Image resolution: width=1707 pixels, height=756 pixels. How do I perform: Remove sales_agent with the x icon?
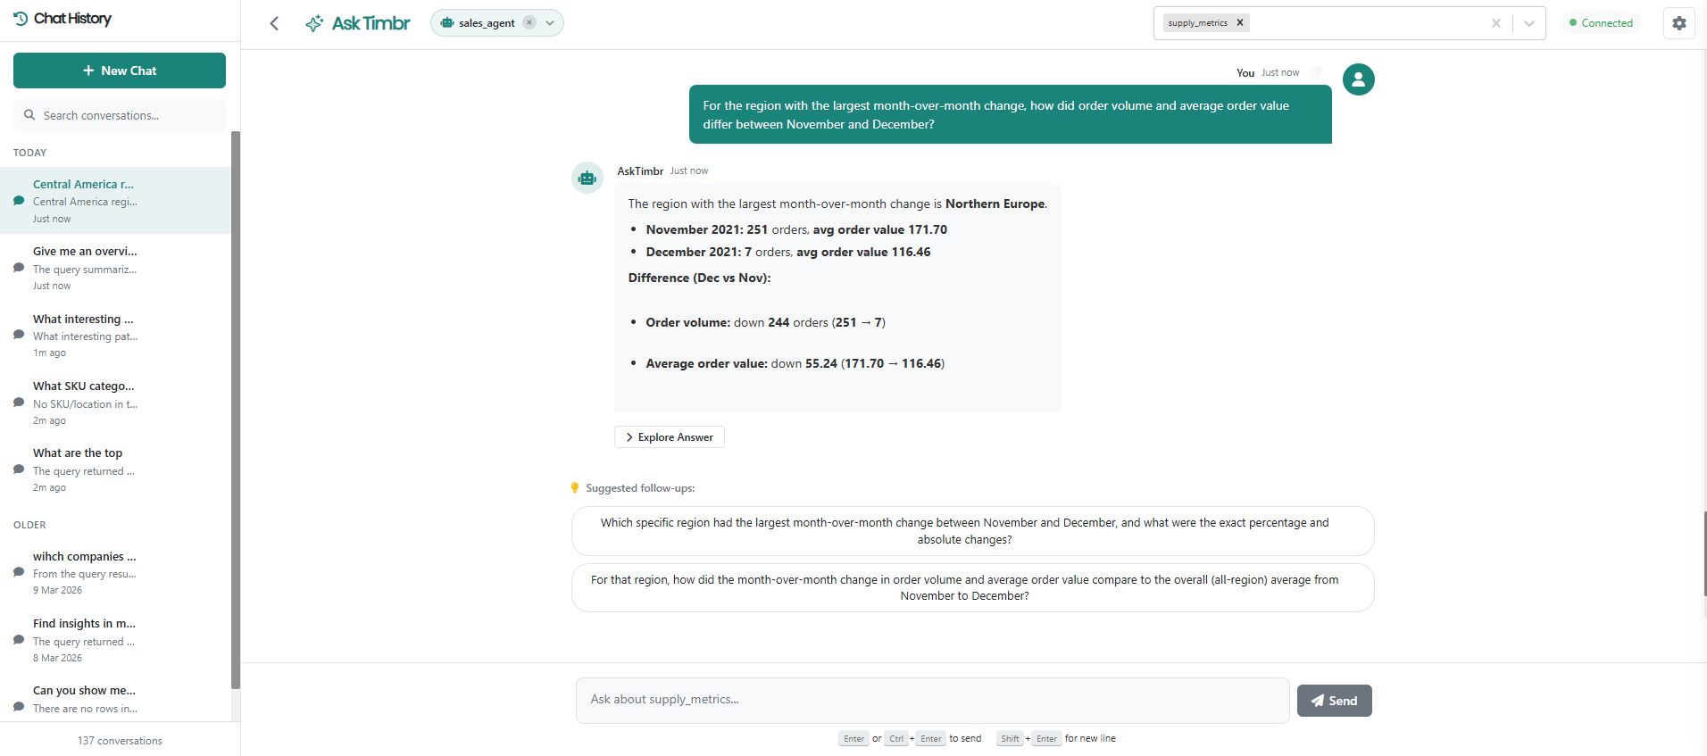pyautogui.click(x=529, y=23)
